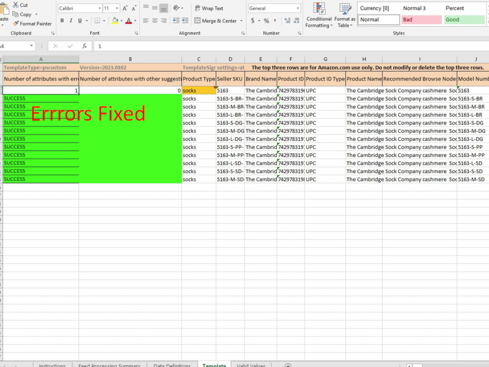
Task: Cancel formula bar entry
Action: [56, 46]
